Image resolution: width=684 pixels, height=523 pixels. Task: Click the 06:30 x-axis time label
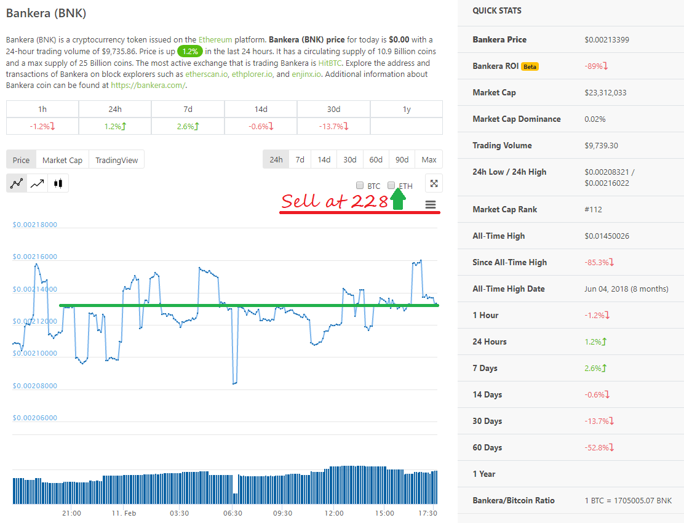pyautogui.click(x=233, y=513)
